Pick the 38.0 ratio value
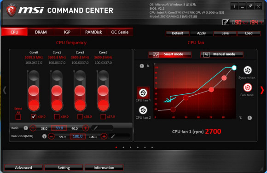The width and height of the screenshot is (267, 173). point(44,128)
